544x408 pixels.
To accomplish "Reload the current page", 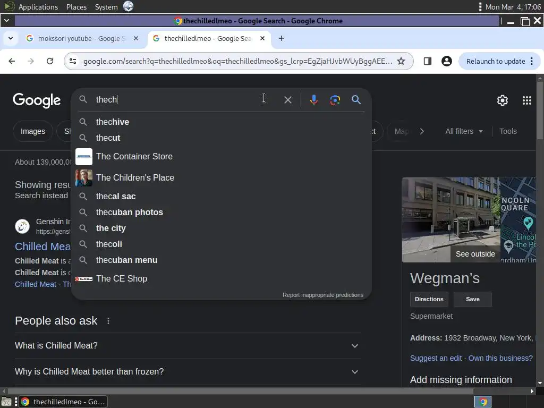I will coord(50,62).
